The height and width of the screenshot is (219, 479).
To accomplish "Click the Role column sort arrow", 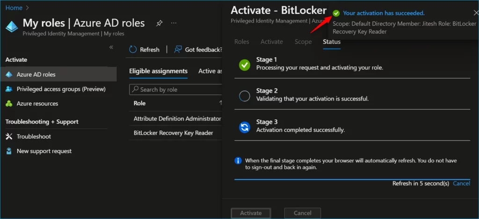I will click(x=220, y=103).
